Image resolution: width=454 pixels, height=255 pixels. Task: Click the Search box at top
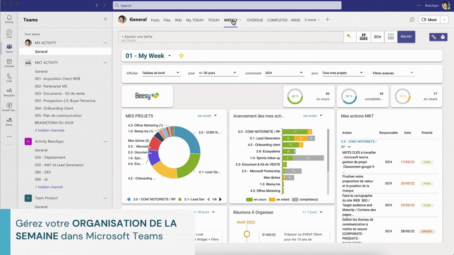click(x=227, y=5)
